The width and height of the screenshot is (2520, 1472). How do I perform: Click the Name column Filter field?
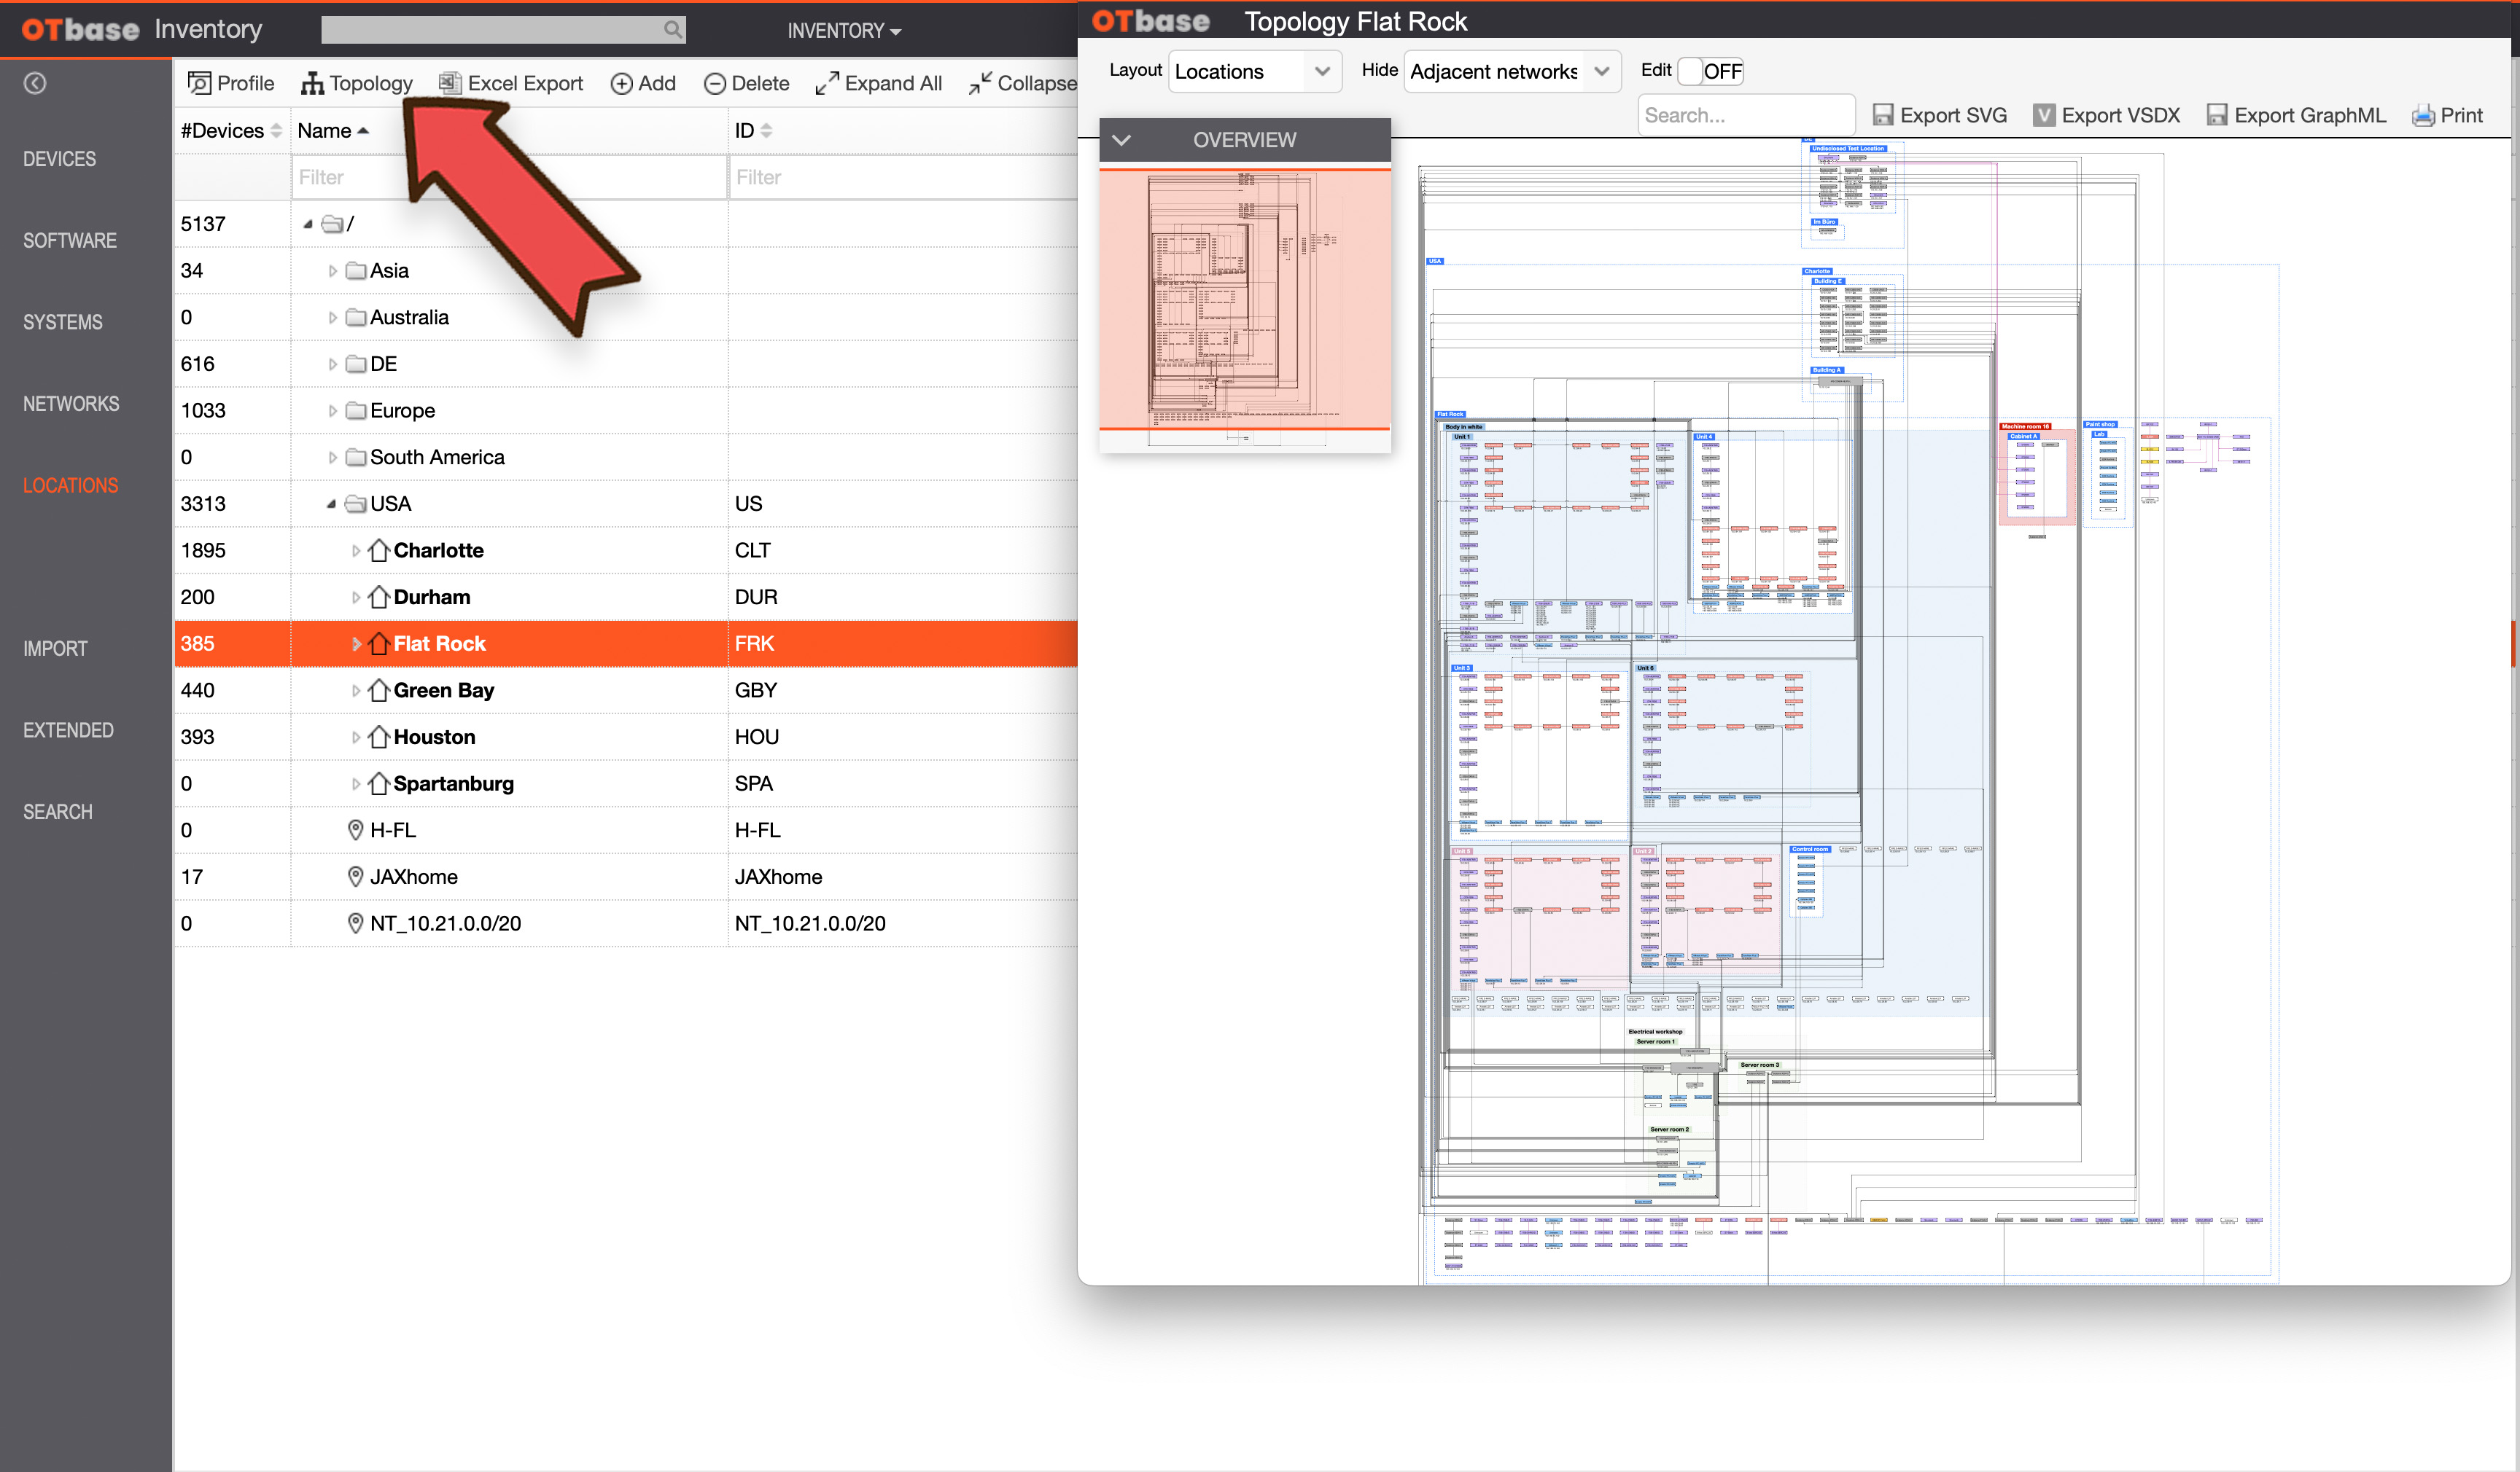click(508, 177)
